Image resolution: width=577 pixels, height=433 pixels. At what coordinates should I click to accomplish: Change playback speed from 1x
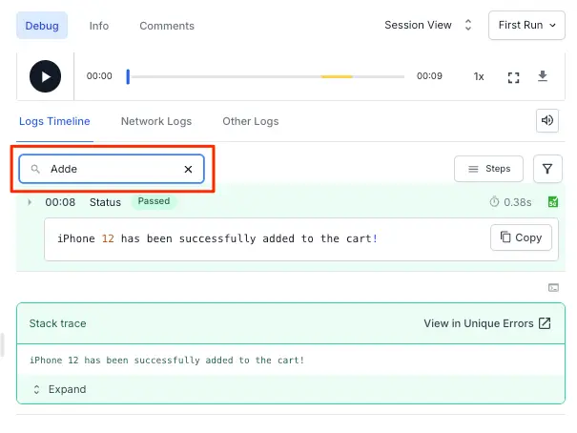(x=479, y=76)
